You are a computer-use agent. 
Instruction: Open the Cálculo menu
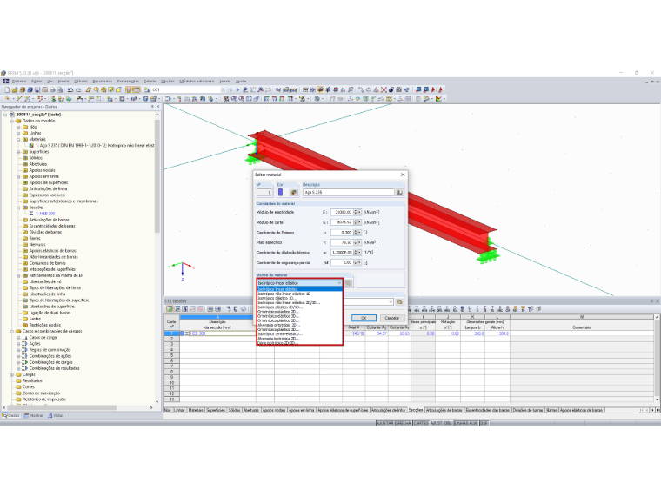[81, 82]
